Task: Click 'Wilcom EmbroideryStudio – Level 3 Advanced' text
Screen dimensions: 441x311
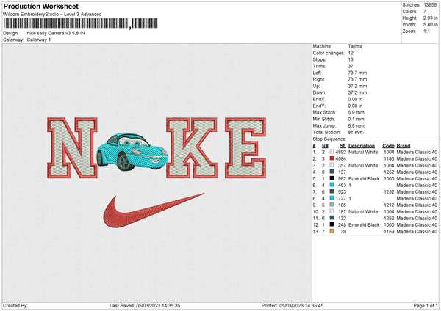Action: pyautogui.click(x=52, y=15)
